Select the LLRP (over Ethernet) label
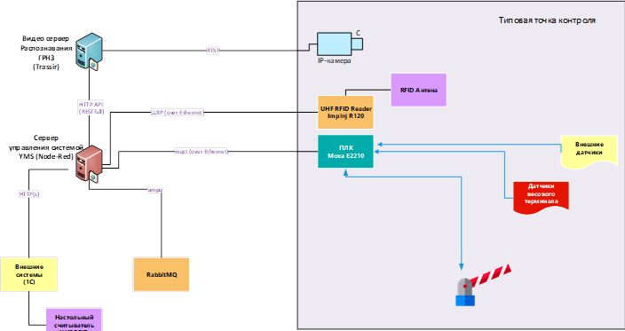Image resolution: width=625 pixels, height=331 pixels. point(177,113)
